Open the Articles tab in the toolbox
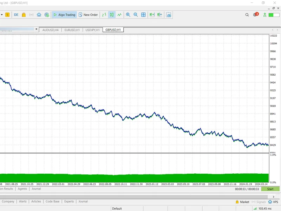281x211 pixels. click(36, 202)
